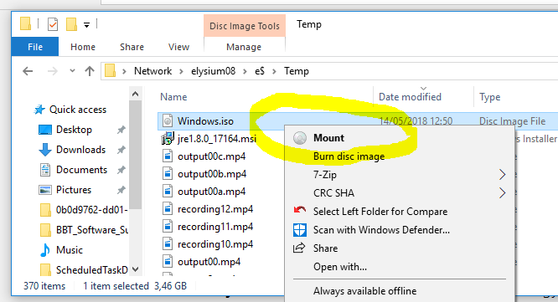Expand the chevron before Network breadcrumb
Image resolution: width=558 pixels, height=302 pixels.
[124, 71]
